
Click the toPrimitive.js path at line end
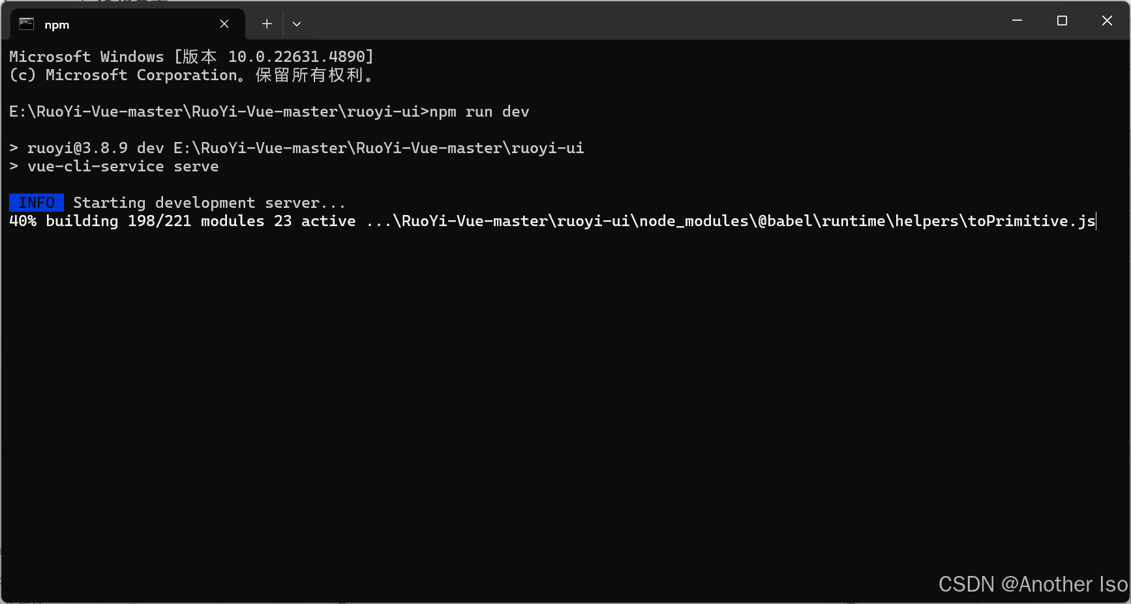1031,221
